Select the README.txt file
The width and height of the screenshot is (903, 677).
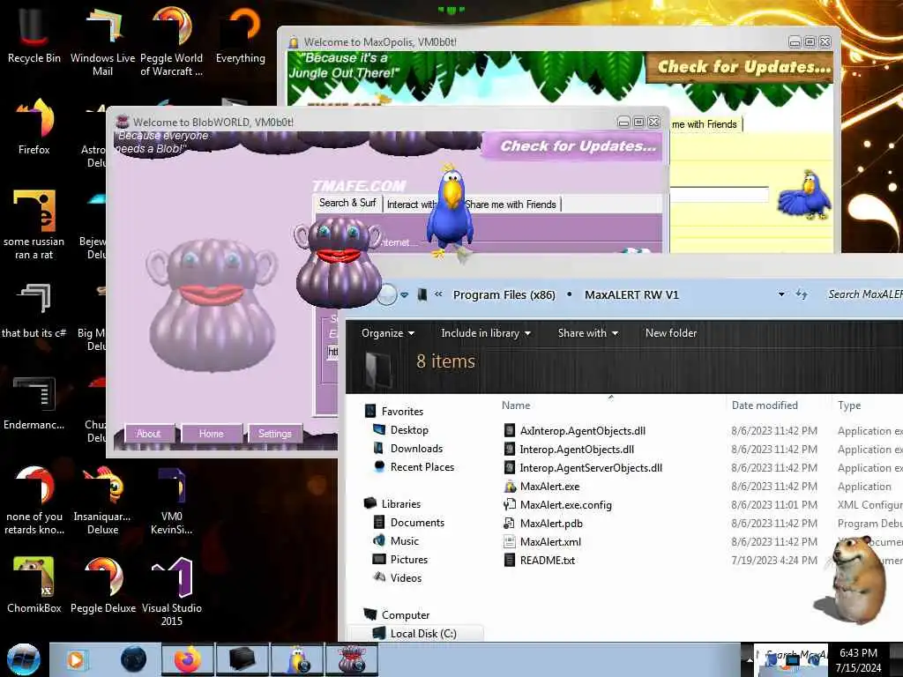click(x=547, y=560)
